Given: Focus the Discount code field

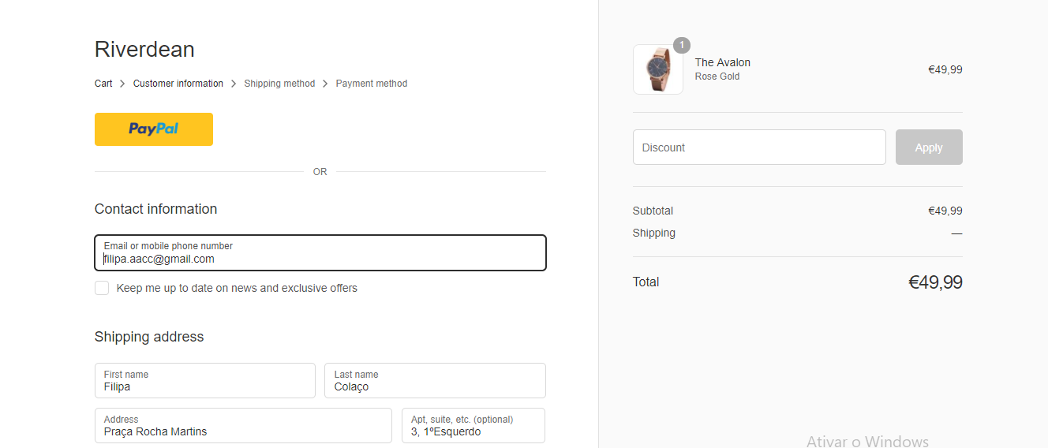Looking at the screenshot, I should coord(759,147).
